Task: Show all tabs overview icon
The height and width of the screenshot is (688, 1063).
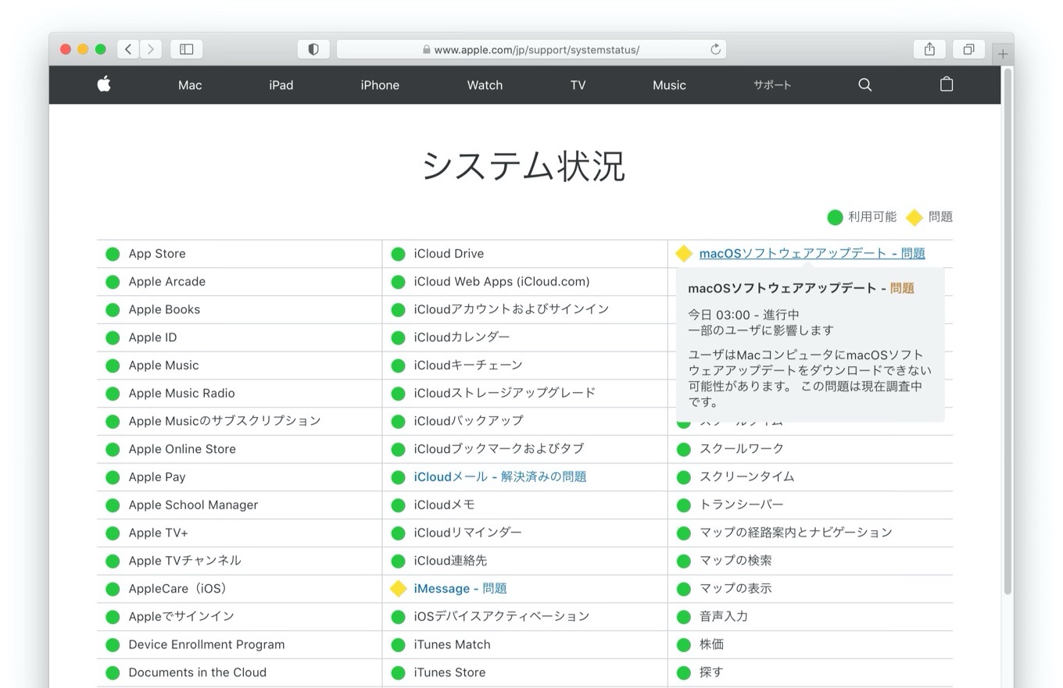Action: (968, 49)
